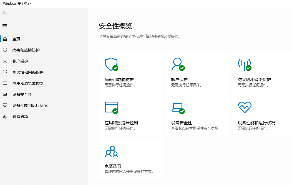Open the large family icon for 家庭选项
Image resolution: width=292 pixels, height=185 pixels.
(112, 151)
